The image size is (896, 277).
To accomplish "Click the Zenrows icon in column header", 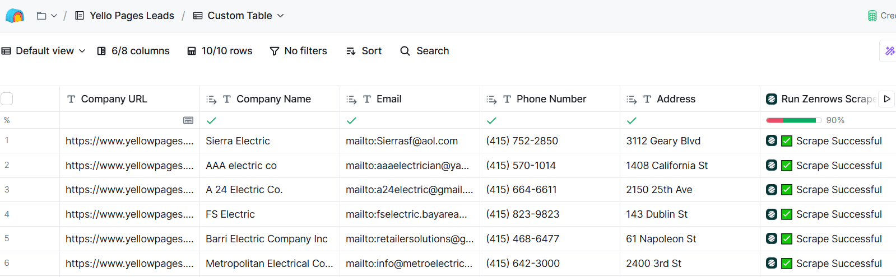I will [x=772, y=99].
